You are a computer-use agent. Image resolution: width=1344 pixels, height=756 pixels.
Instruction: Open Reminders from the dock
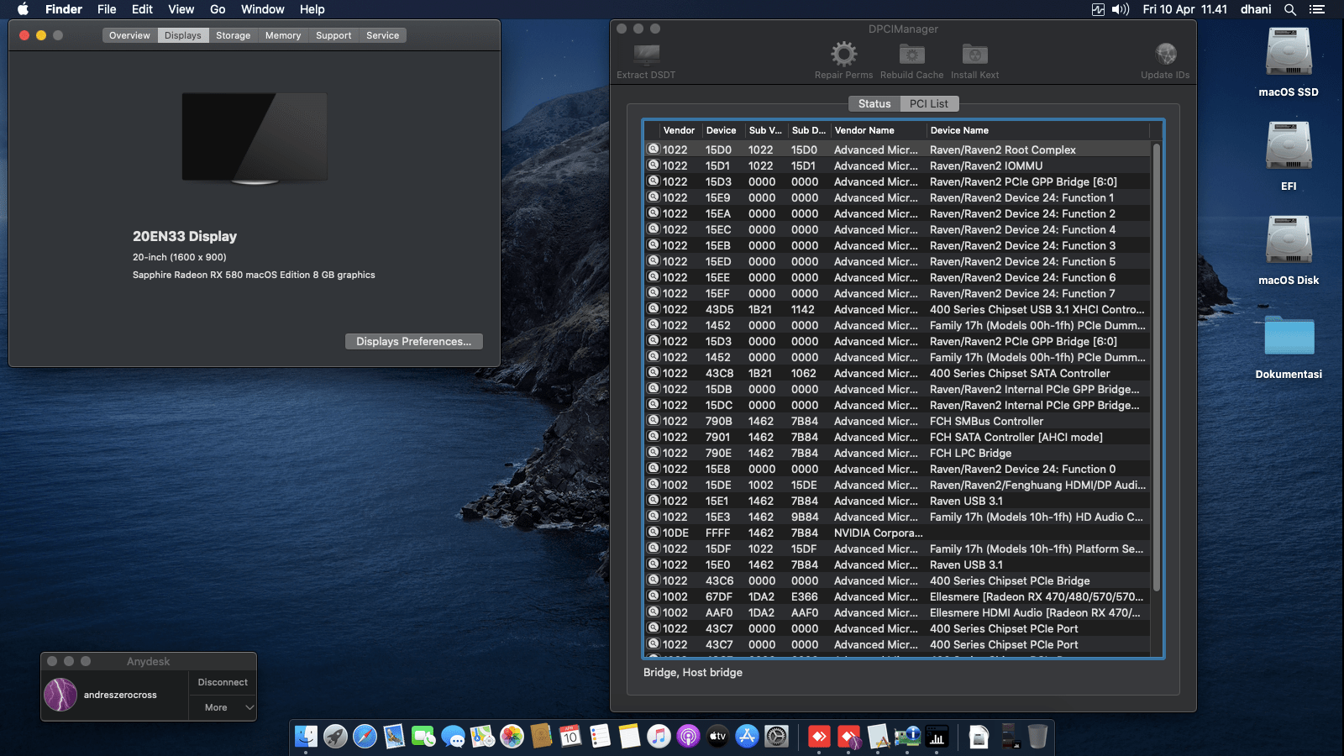(600, 737)
